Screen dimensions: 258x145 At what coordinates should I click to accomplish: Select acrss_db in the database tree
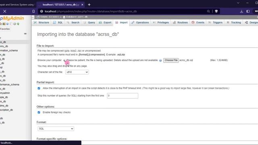[3, 42]
